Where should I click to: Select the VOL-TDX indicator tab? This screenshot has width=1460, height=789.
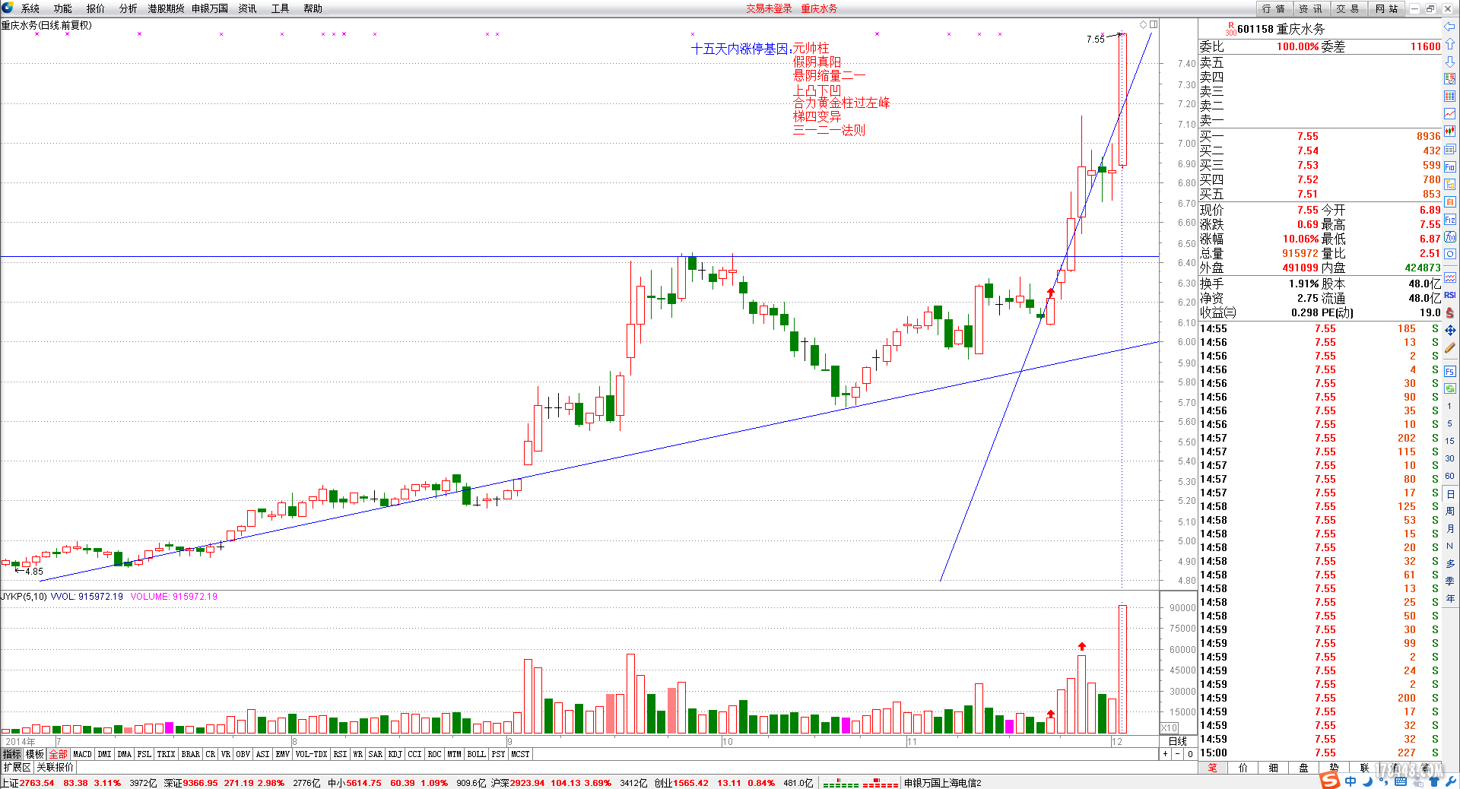pyautogui.click(x=311, y=754)
